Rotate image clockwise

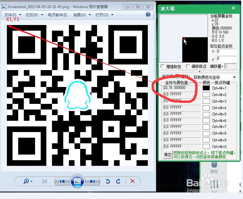pos(118,181)
